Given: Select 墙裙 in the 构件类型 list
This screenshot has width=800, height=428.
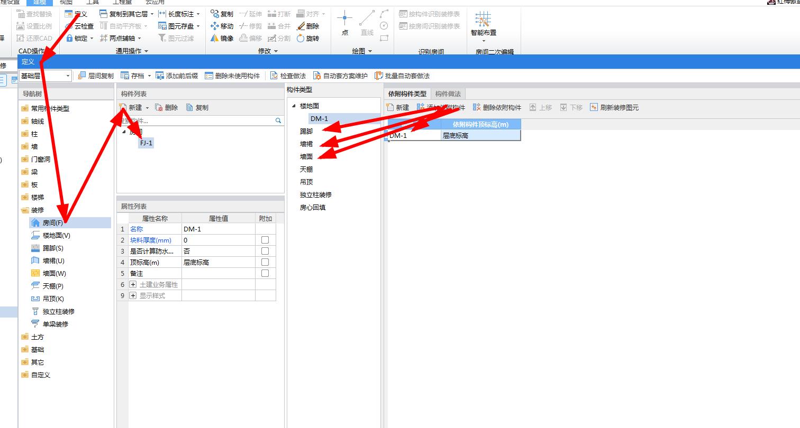Looking at the screenshot, I should coord(306,144).
